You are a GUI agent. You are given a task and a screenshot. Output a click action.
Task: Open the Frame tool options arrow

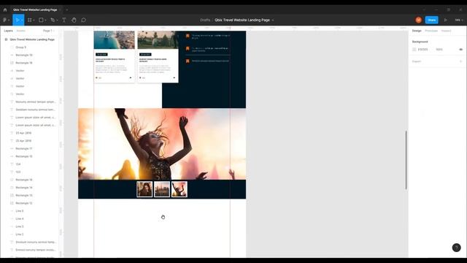(34, 20)
